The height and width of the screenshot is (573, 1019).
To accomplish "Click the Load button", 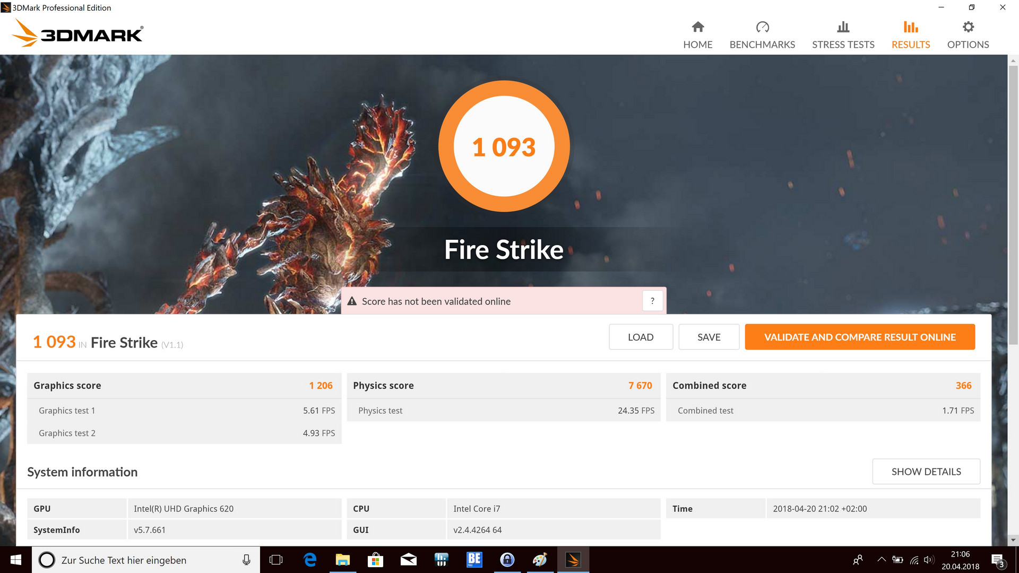I will click(641, 337).
